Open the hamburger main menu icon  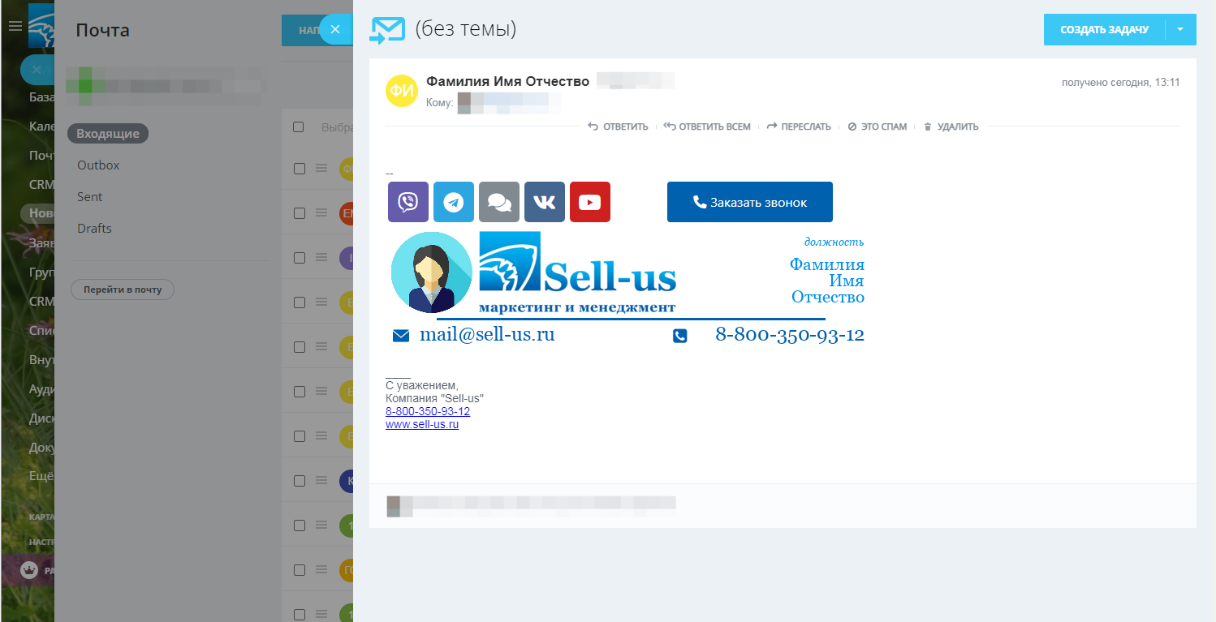(x=15, y=26)
